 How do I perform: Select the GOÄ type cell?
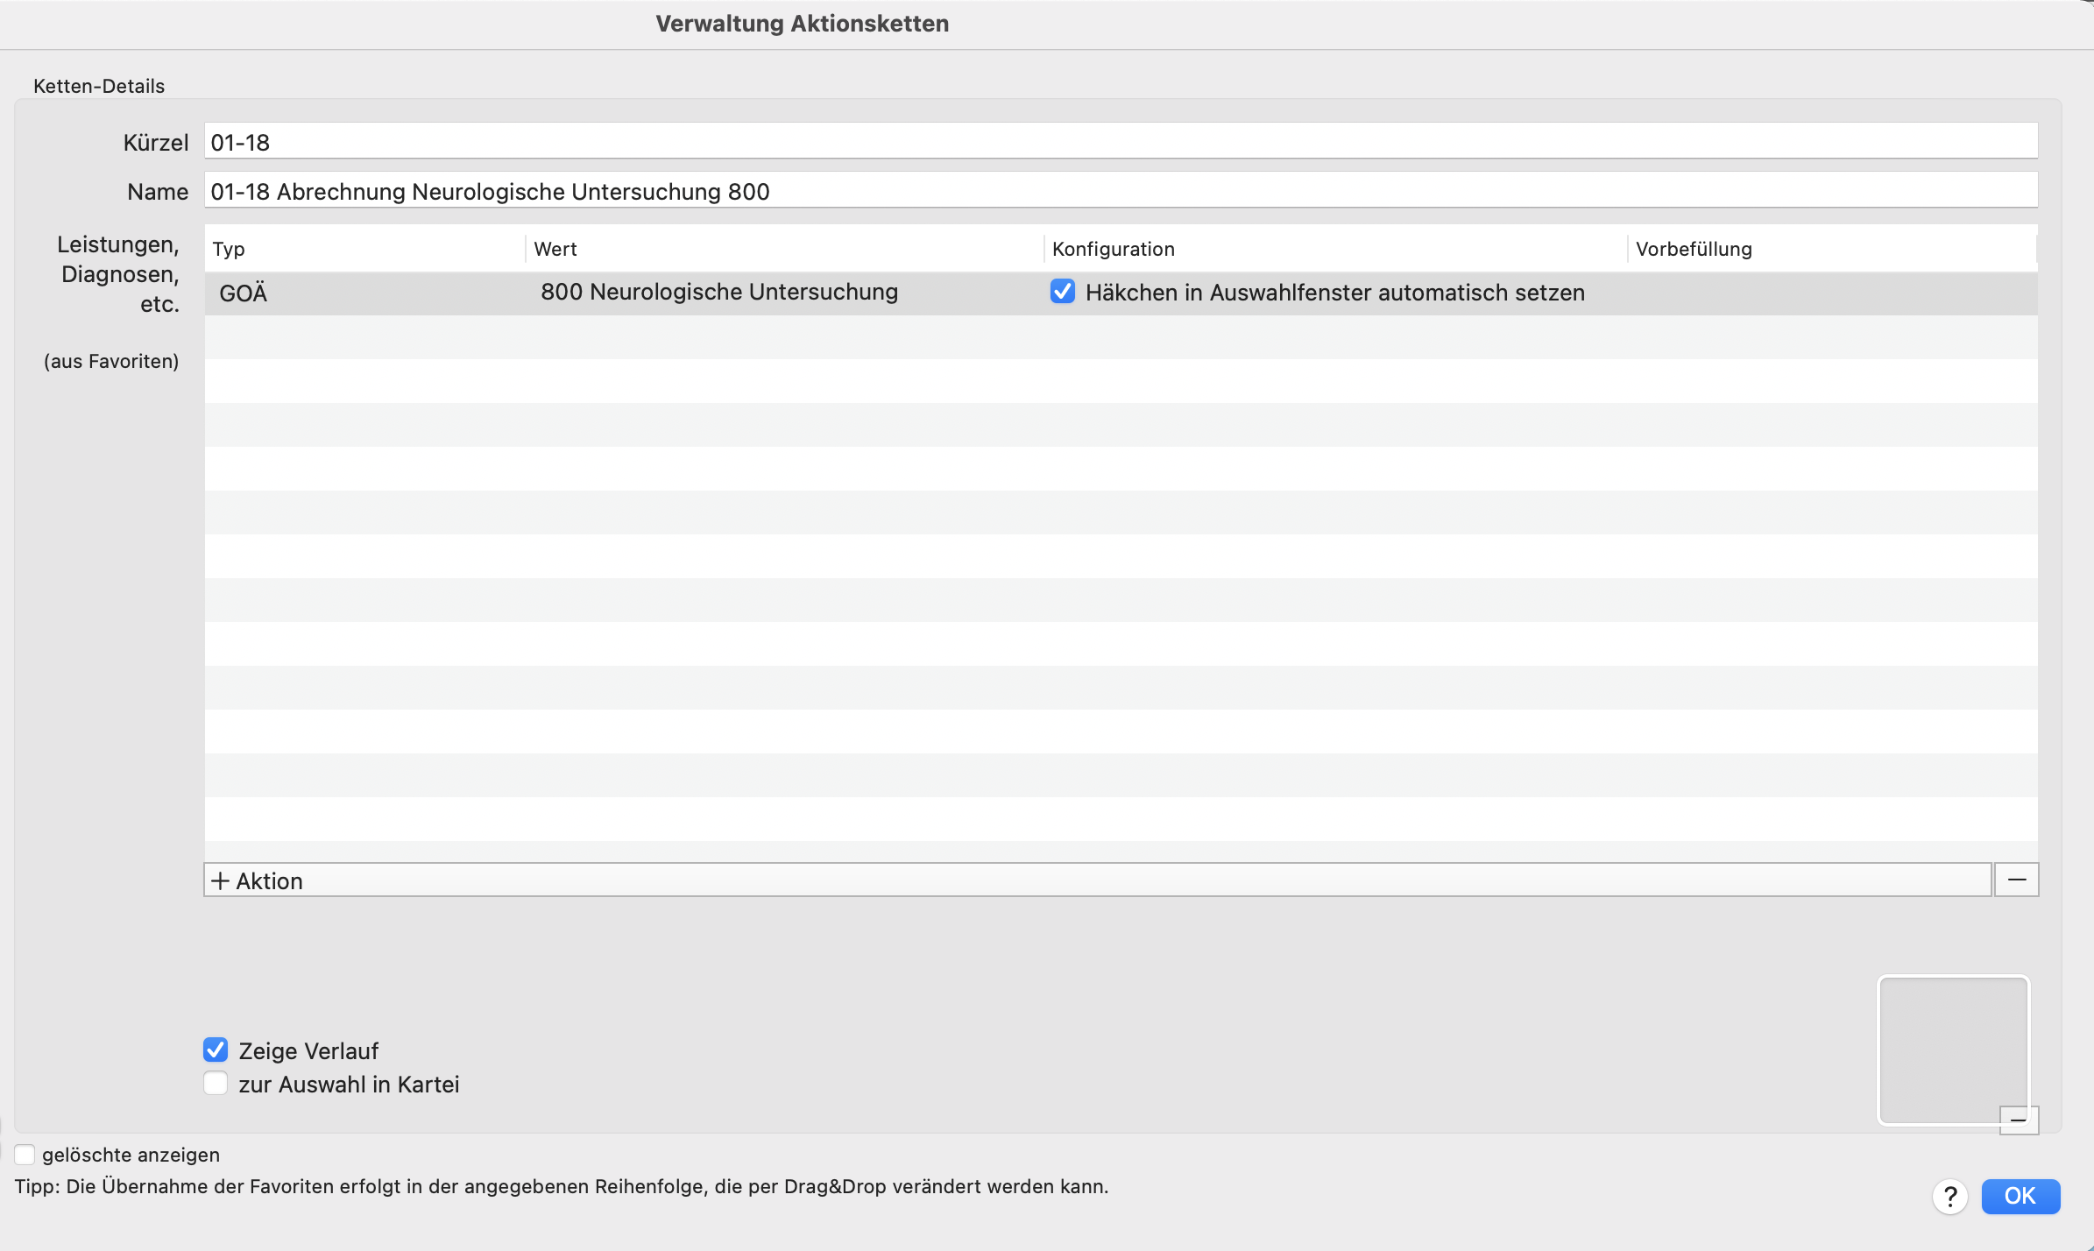[x=365, y=293]
